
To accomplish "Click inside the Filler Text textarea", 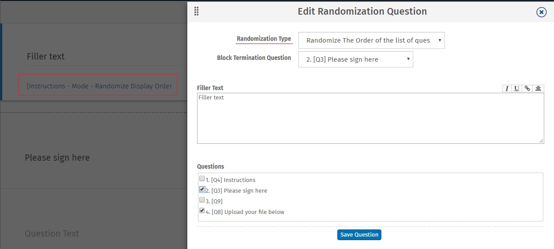I will [x=370, y=118].
